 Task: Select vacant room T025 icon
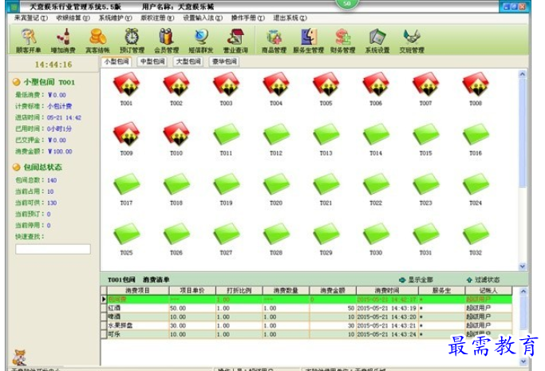127,234
